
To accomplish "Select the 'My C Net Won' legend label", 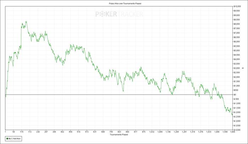I will tap(15, 139).
